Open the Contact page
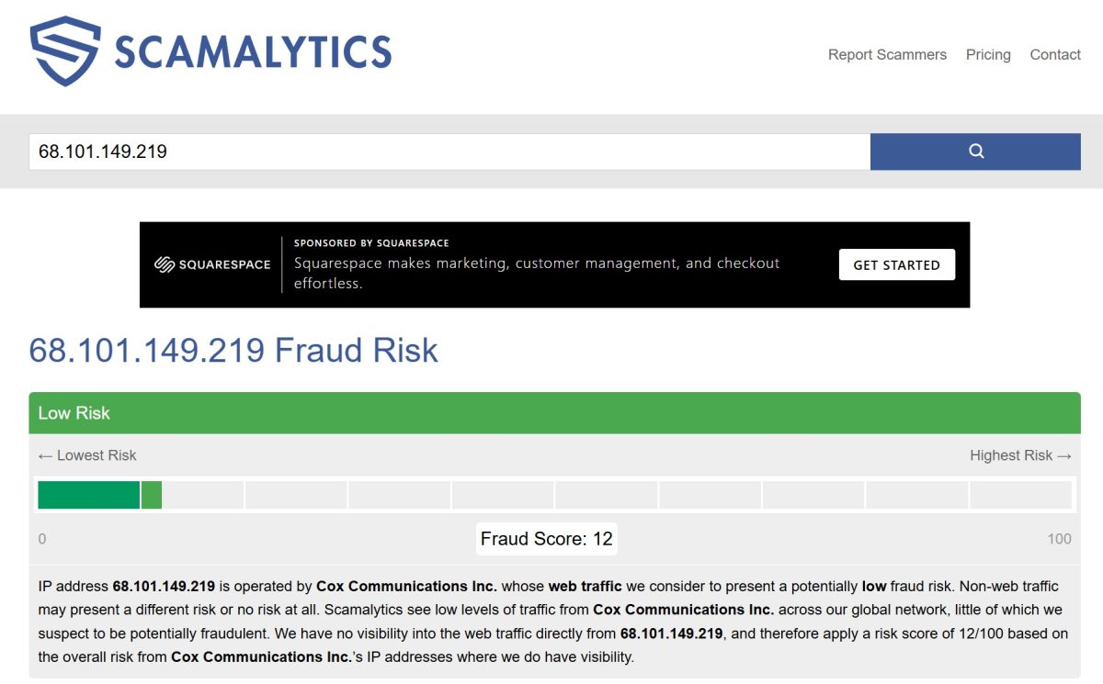This screenshot has height=684, width=1103. coord(1054,54)
